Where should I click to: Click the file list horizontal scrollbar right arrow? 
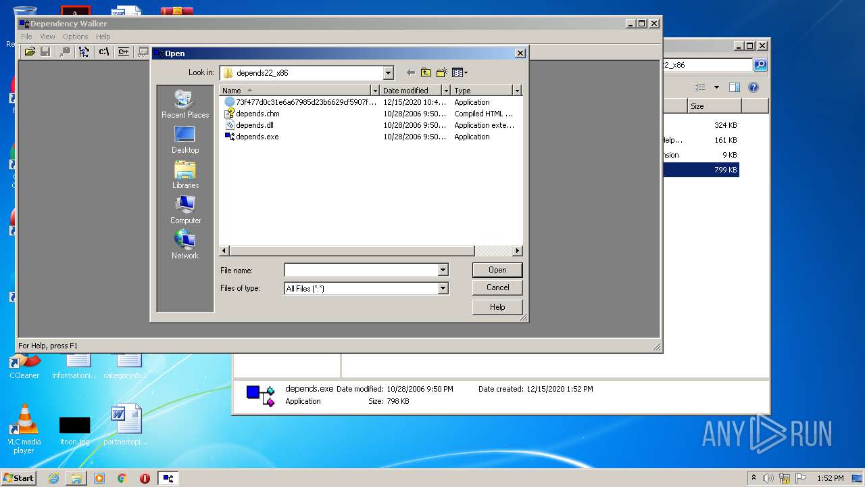[518, 251]
